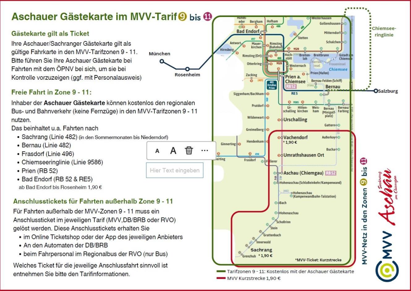Click the Sachrang station label

pyautogui.click(x=261, y=250)
